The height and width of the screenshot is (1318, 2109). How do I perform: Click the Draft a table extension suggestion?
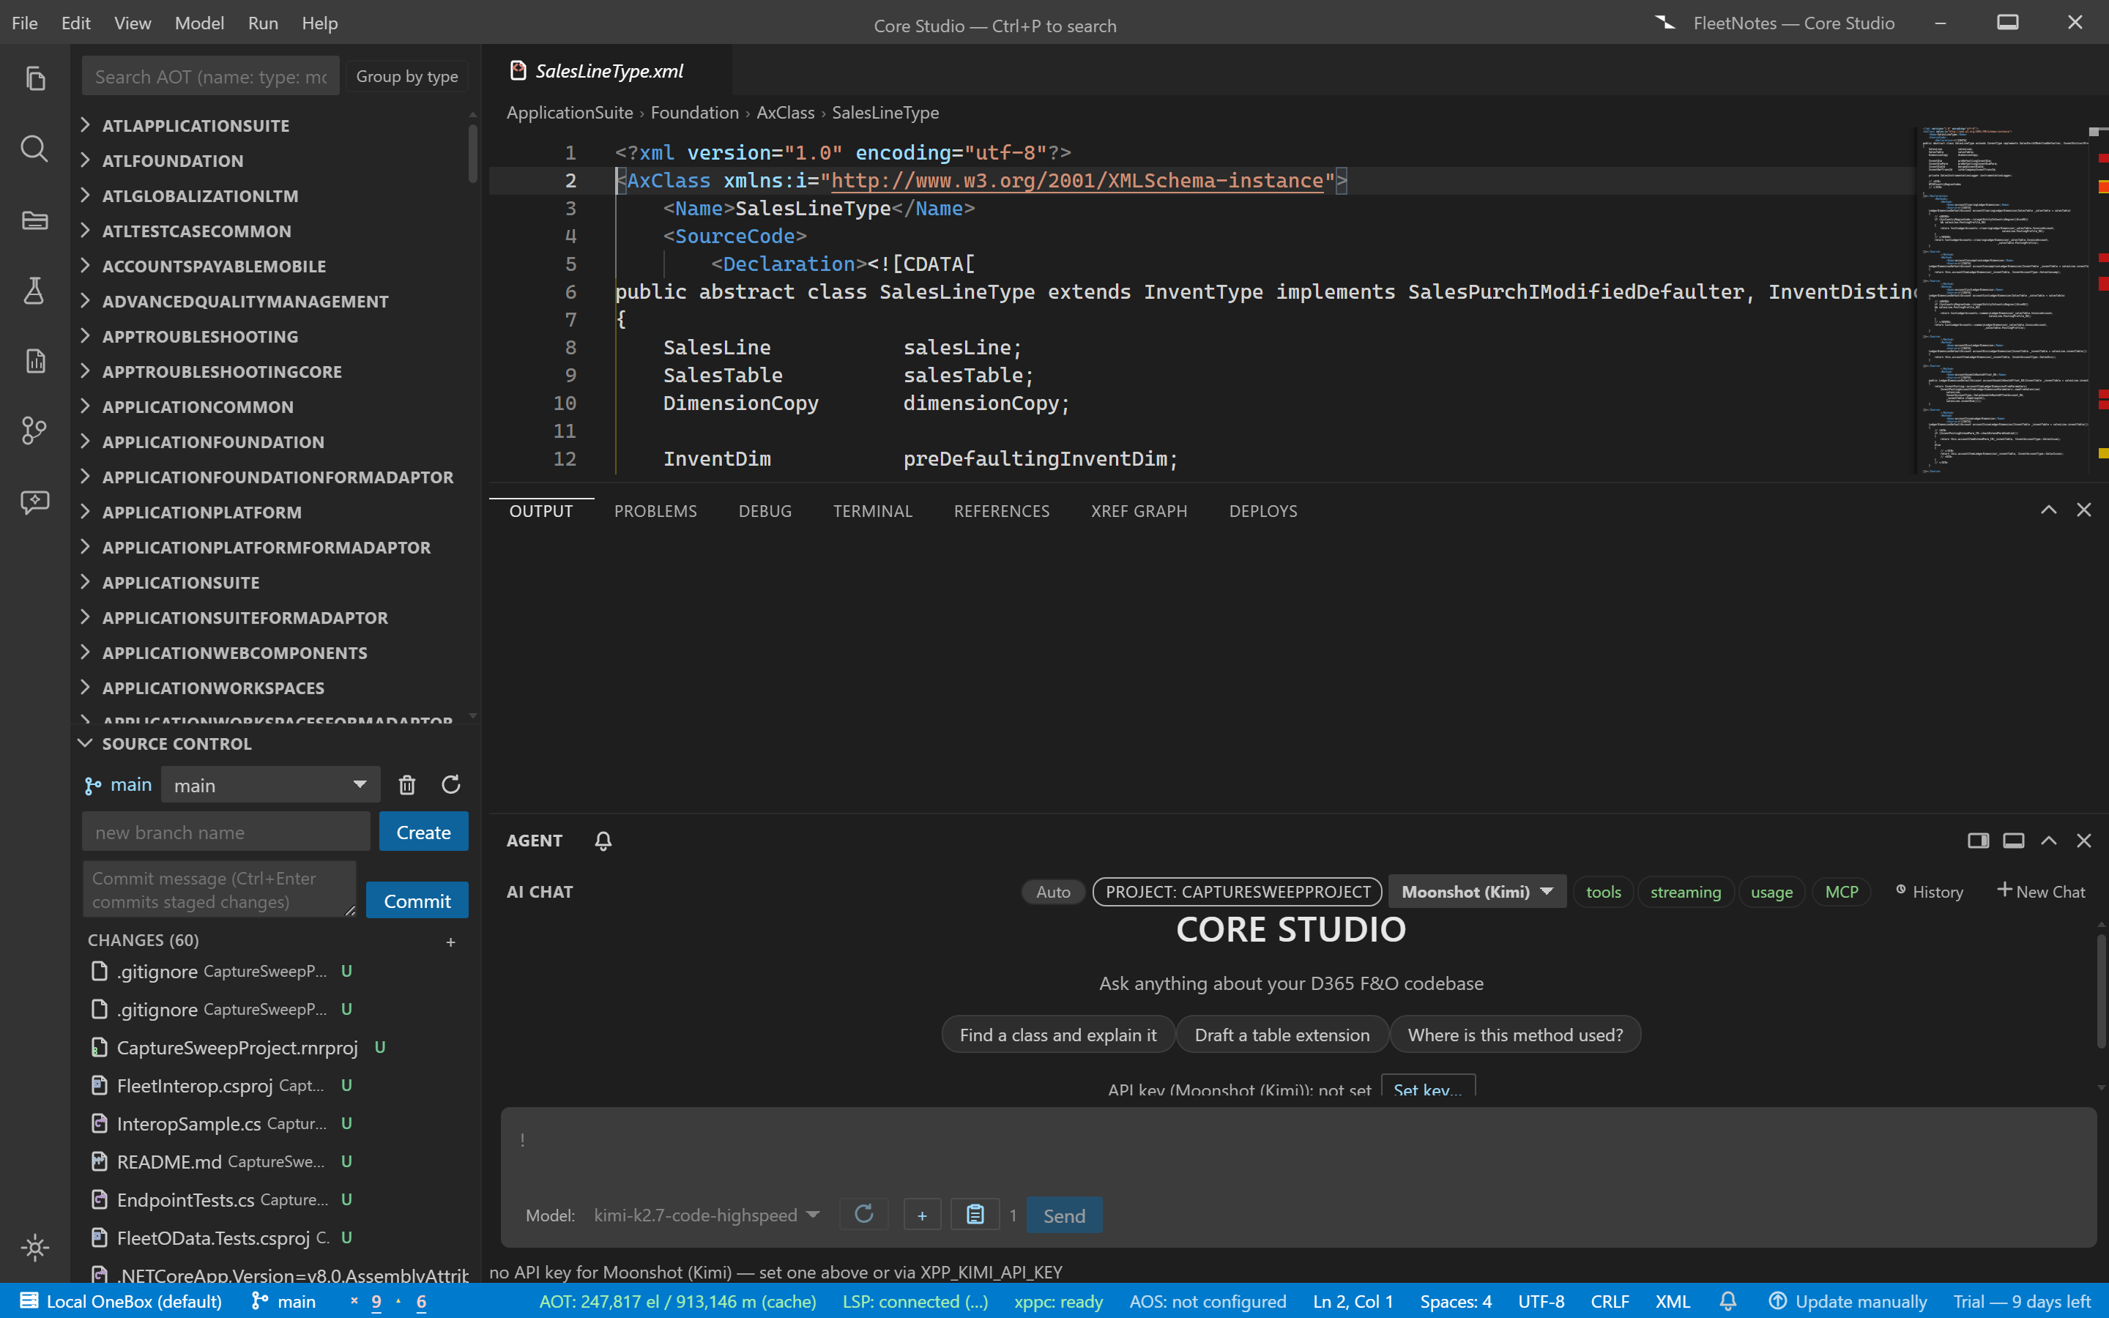(x=1282, y=1034)
